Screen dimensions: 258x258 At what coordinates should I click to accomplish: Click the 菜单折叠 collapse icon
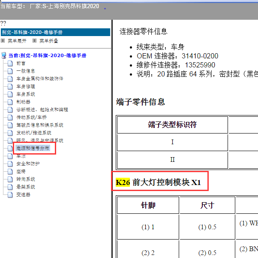[x=34, y=40]
